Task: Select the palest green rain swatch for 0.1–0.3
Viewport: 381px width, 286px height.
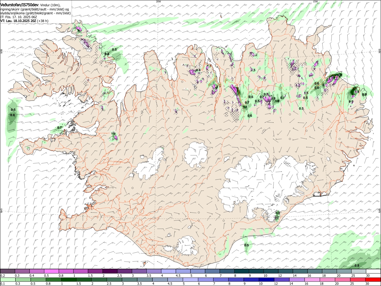Action: pos(8,279)
